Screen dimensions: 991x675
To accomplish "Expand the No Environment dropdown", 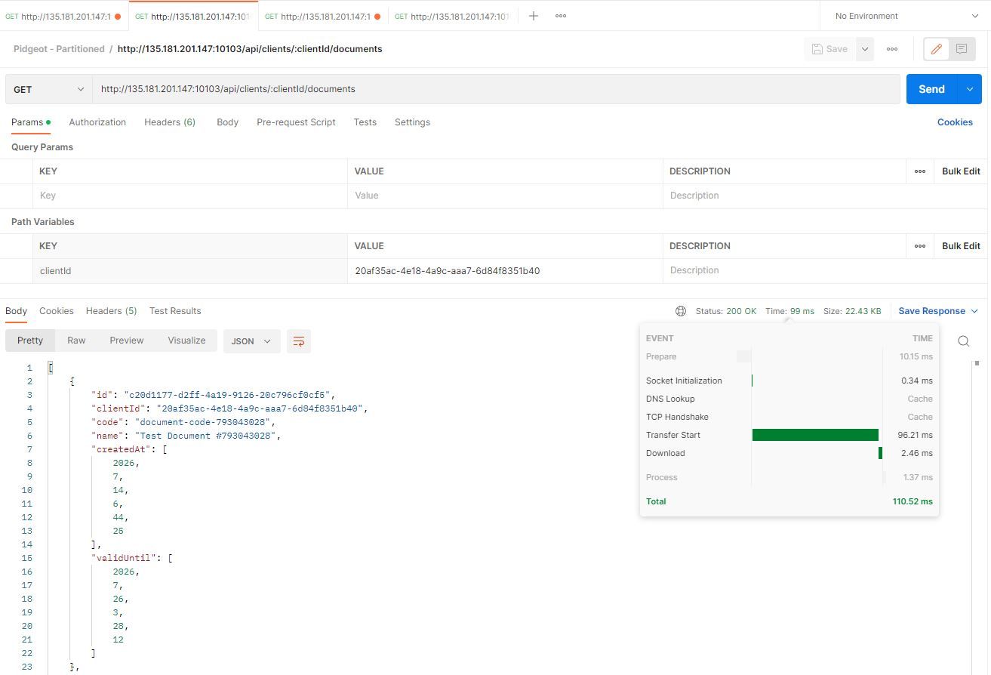I will pyautogui.click(x=906, y=16).
